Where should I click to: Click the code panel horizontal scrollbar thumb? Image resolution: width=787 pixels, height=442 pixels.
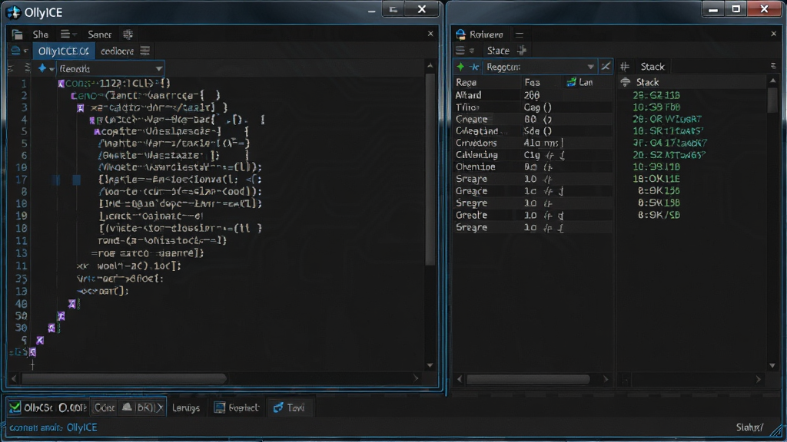(124, 378)
